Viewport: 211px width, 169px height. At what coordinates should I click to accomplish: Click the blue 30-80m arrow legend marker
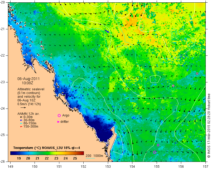pyautogui.click(x=21, y=120)
